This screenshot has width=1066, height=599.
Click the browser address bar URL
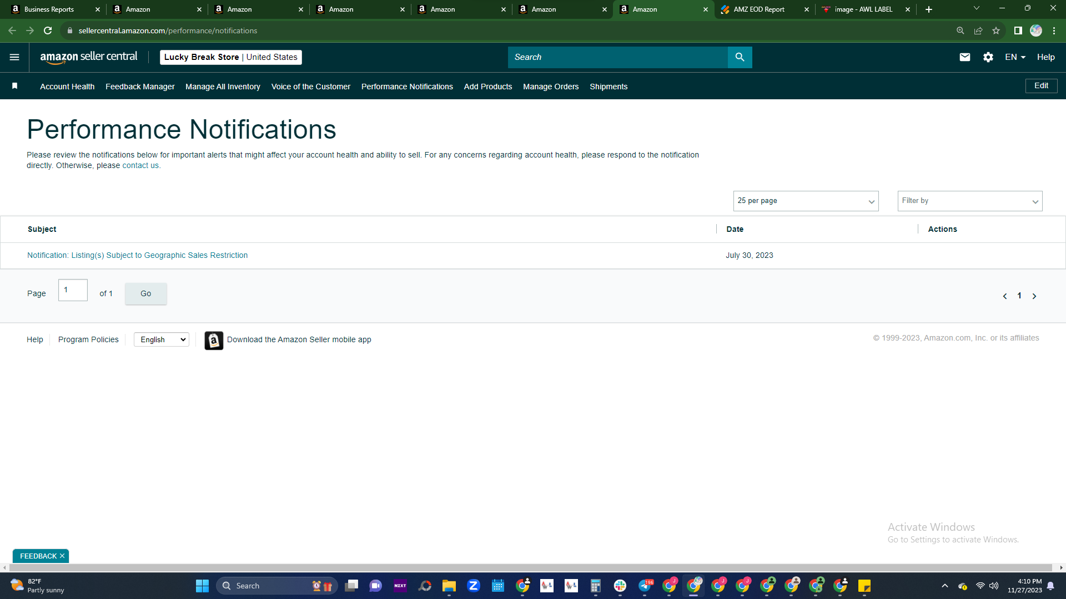point(168,31)
